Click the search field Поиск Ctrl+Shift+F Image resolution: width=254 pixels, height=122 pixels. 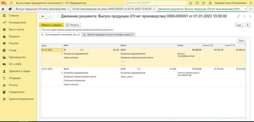pyautogui.click(x=156, y=3)
